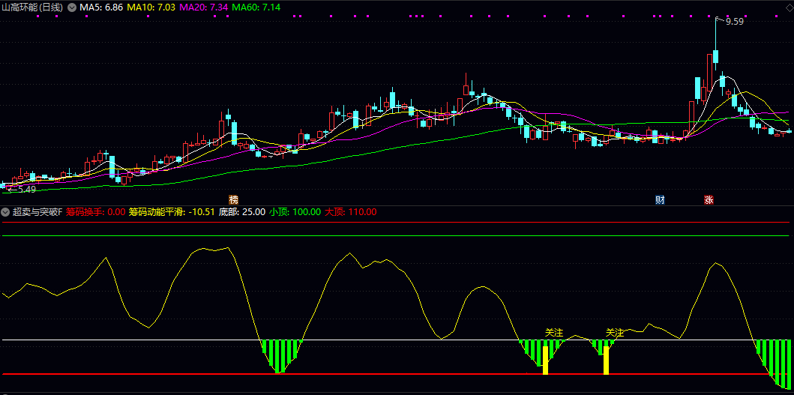
Task: Expand the main chart indicator dropdown arrow
Action: tap(71, 7)
